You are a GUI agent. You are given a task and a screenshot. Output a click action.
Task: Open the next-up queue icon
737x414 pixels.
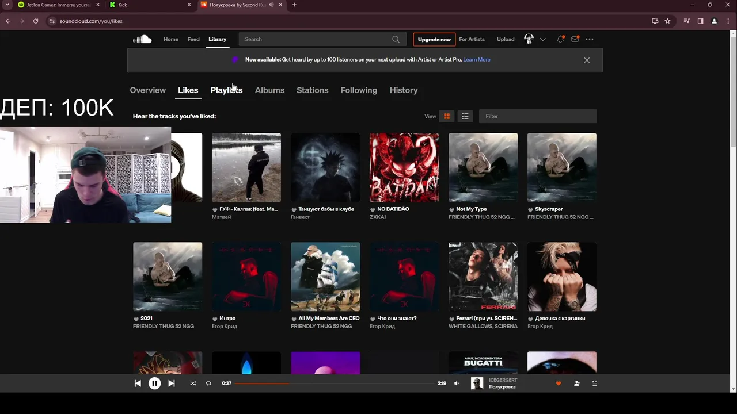[x=595, y=384]
